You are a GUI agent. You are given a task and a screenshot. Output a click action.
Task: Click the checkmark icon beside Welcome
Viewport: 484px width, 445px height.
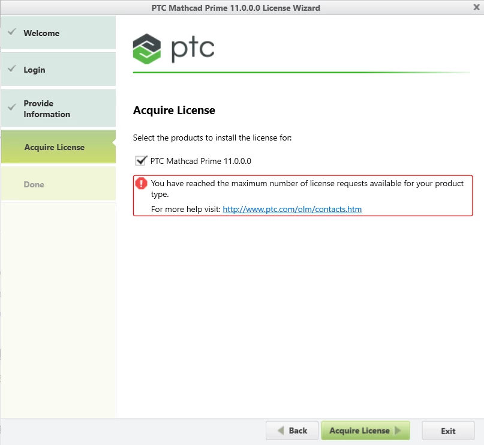12,31
